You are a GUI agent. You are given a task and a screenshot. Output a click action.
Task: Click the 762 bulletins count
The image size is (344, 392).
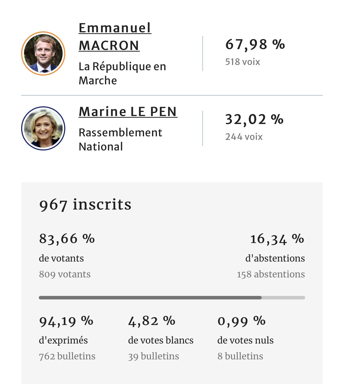pos(67,356)
